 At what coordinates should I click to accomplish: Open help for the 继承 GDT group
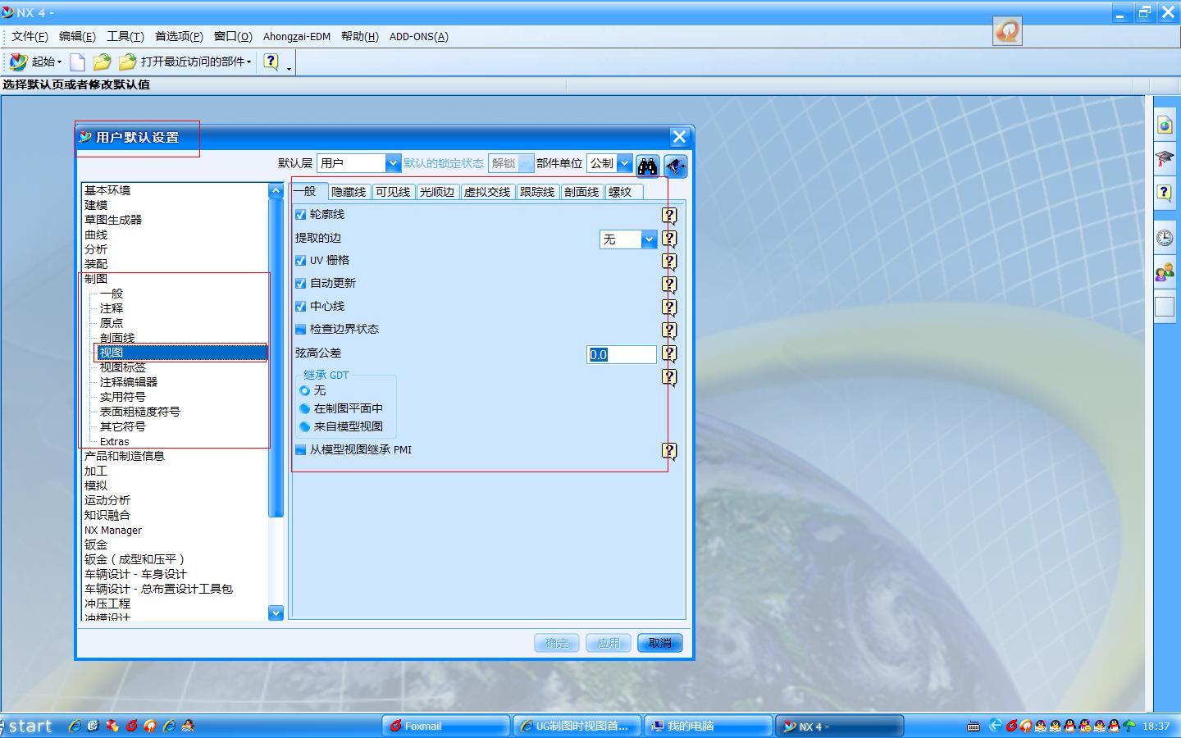click(670, 377)
